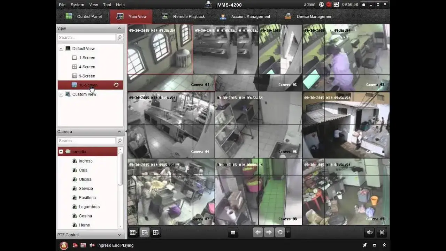
Task: Go to next page arrow button
Action: (x=269, y=233)
